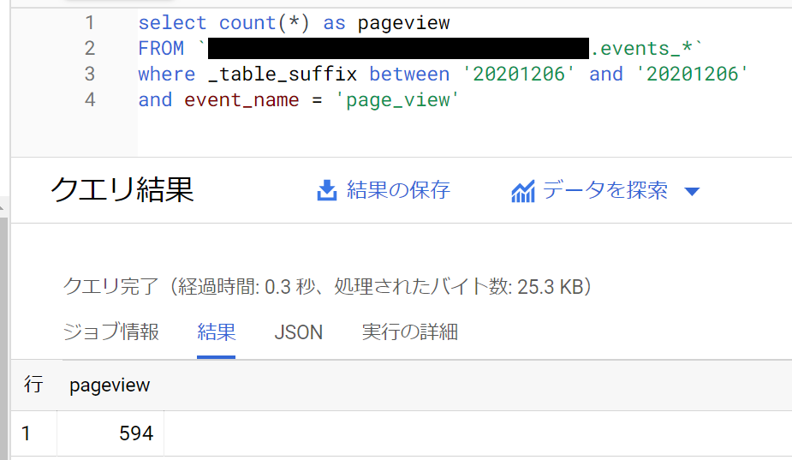Click the chart icon beside データを探索

[522, 191]
